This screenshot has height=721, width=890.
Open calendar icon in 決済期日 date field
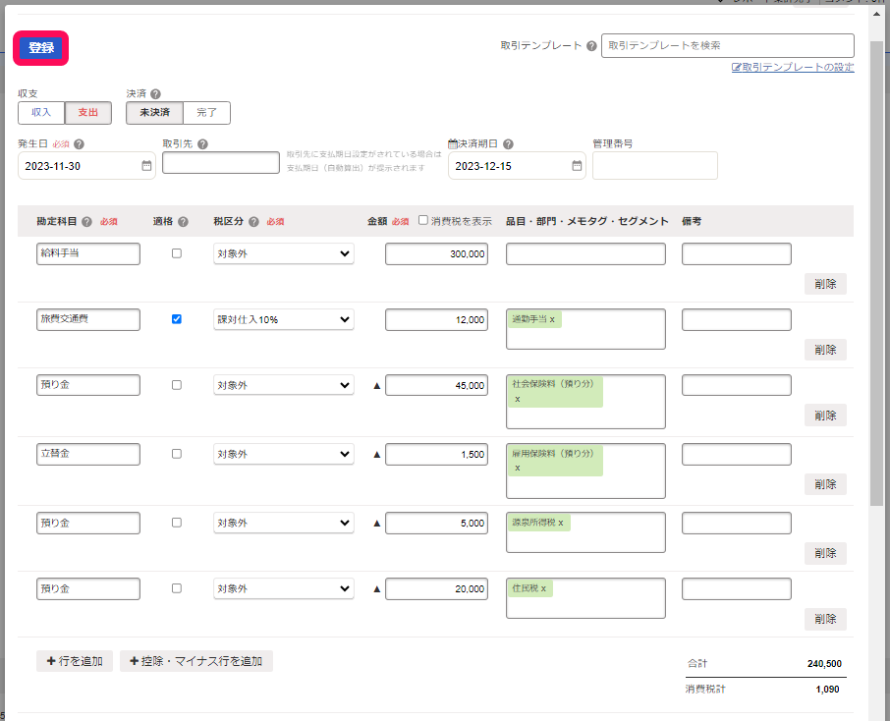point(577,166)
